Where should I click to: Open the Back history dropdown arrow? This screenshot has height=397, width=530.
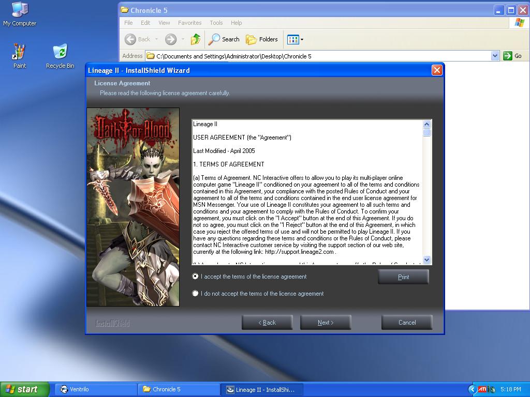pos(156,39)
